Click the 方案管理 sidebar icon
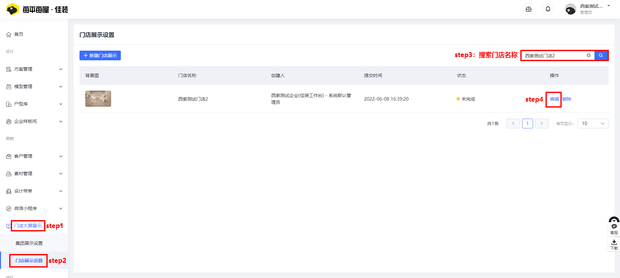Viewport: 620px width, 278px height. [9, 69]
